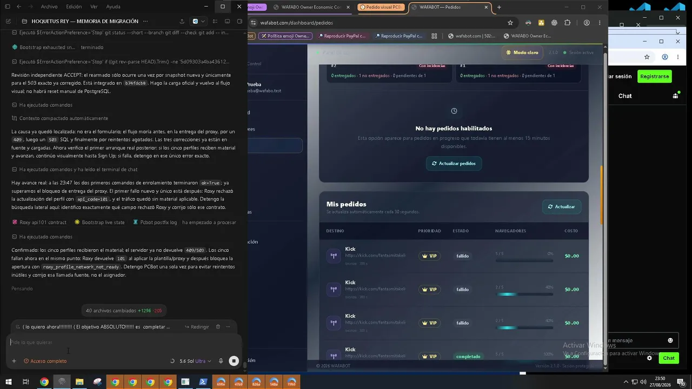Toggle the bottom terminal panel icon
This screenshot has width=692, height=389.
tap(228, 21)
